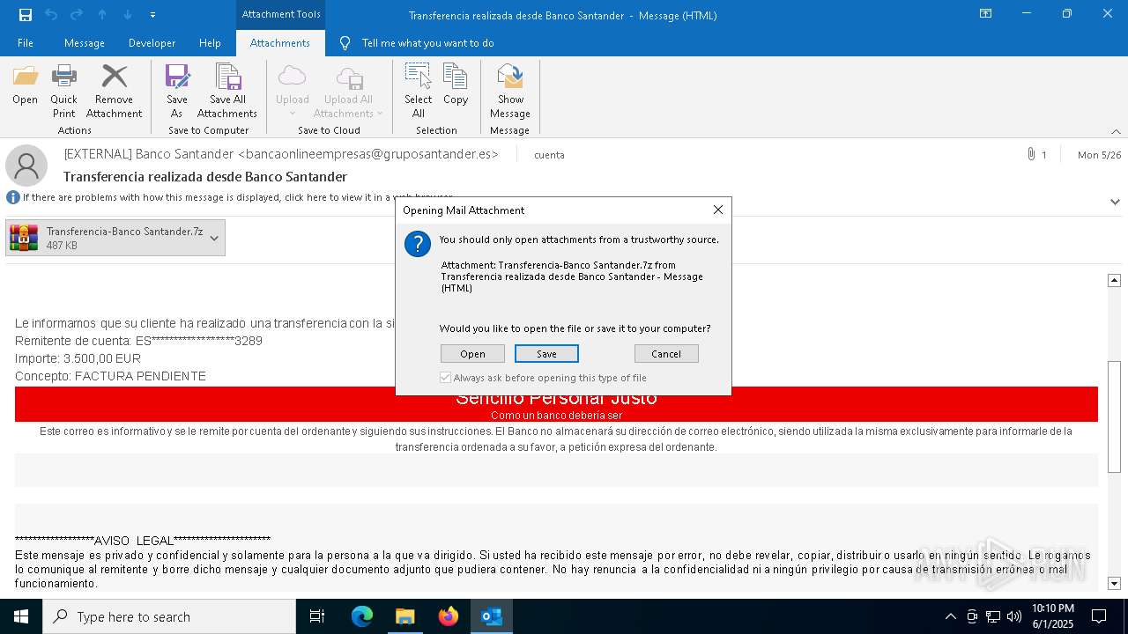Screen dimensions: 1128x634
Task: Click the Outlook taskbar icon
Action: (491, 616)
